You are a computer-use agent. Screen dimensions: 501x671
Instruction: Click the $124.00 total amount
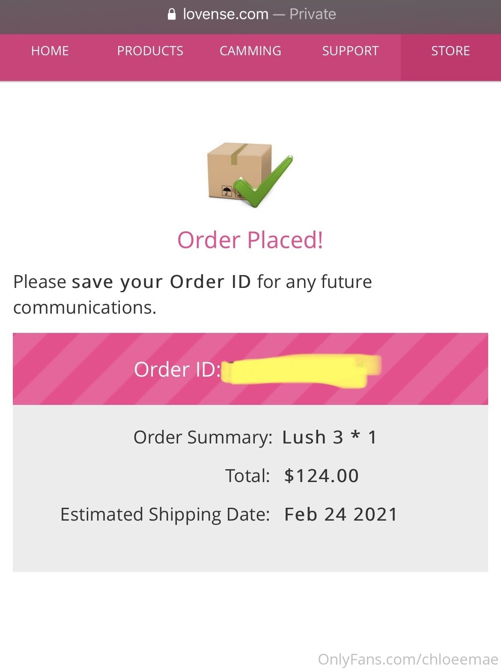tap(322, 476)
